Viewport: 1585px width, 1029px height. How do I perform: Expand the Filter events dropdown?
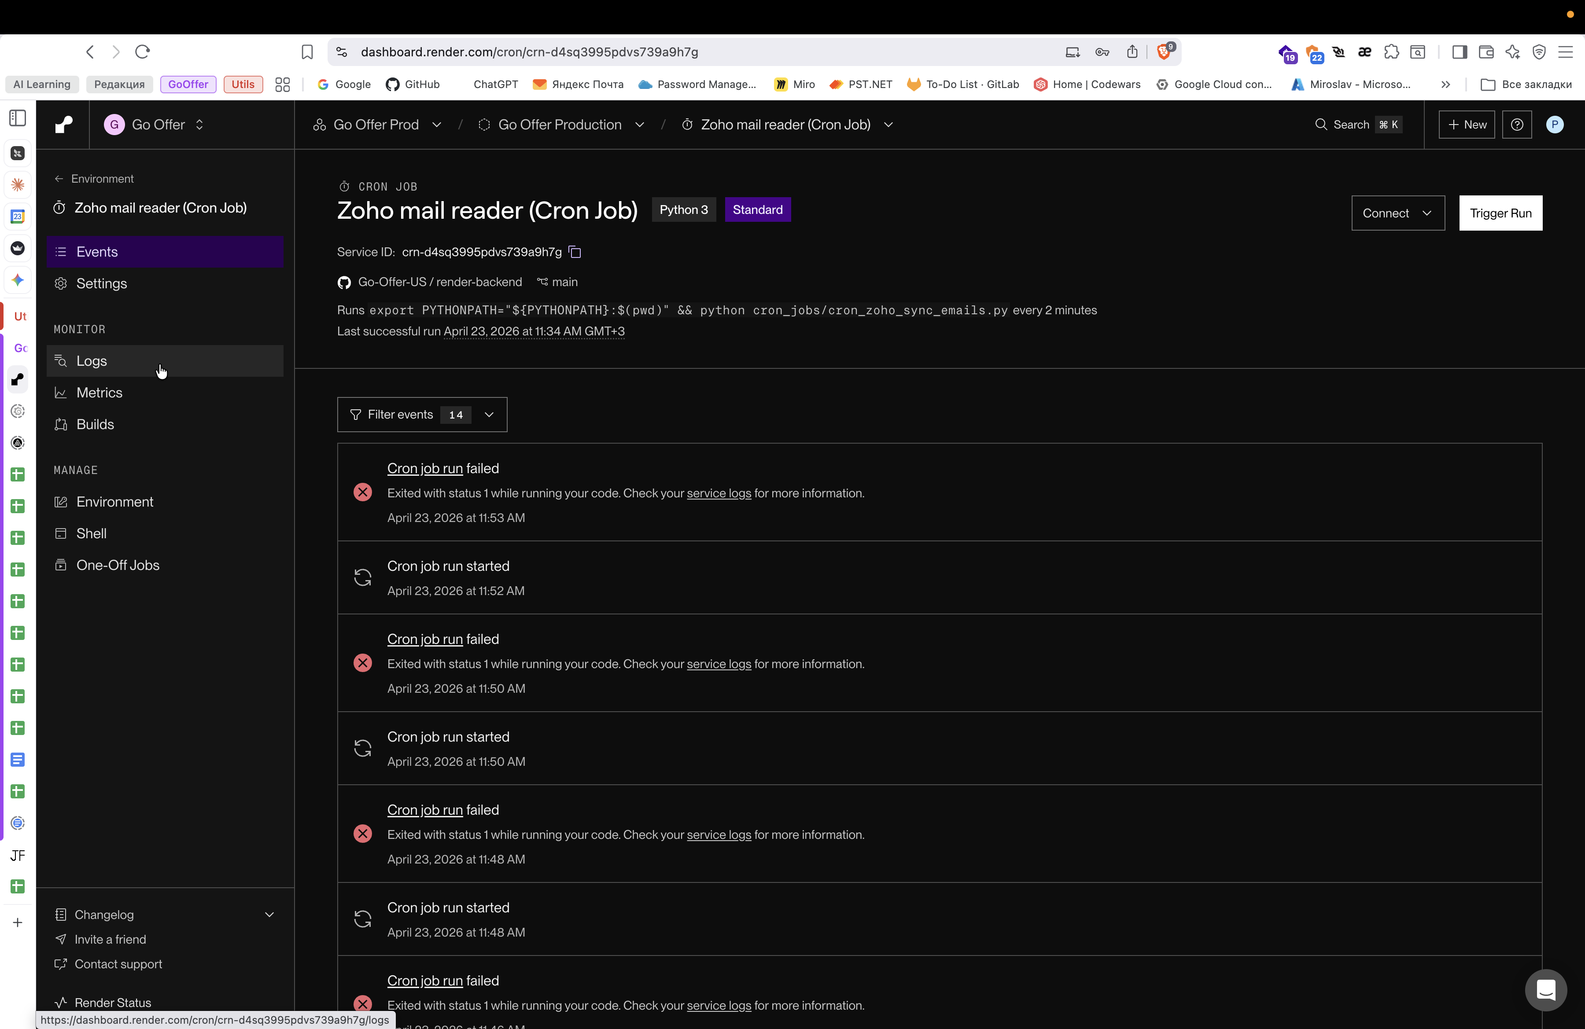421,415
